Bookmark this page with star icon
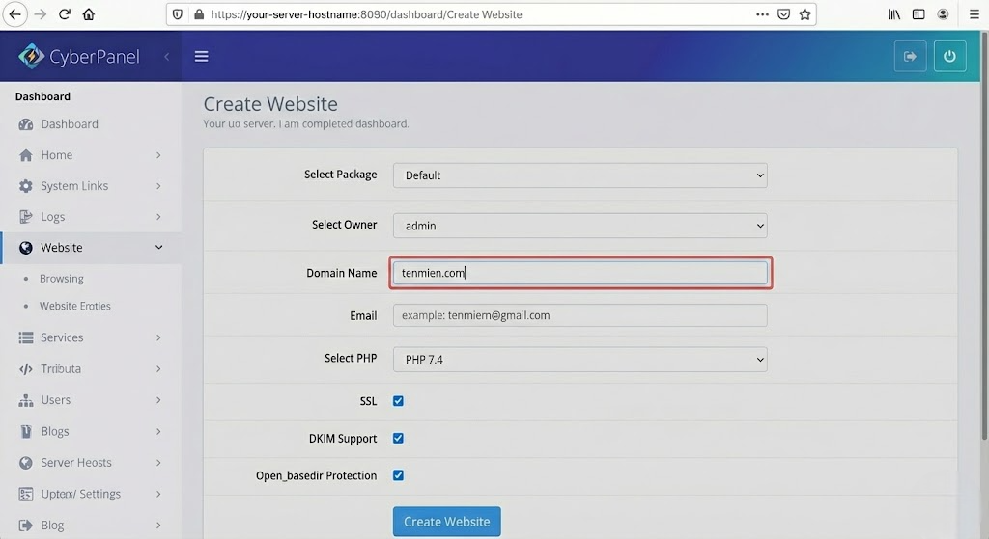The height and width of the screenshot is (539, 989). click(805, 14)
